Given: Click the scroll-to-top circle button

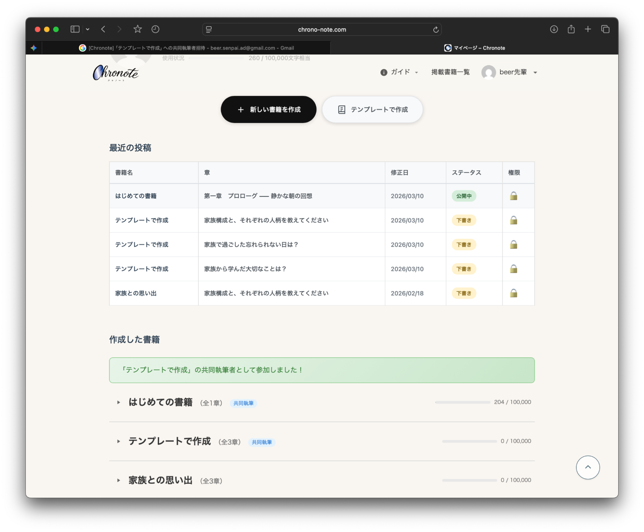Looking at the screenshot, I should pyautogui.click(x=588, y=467).
